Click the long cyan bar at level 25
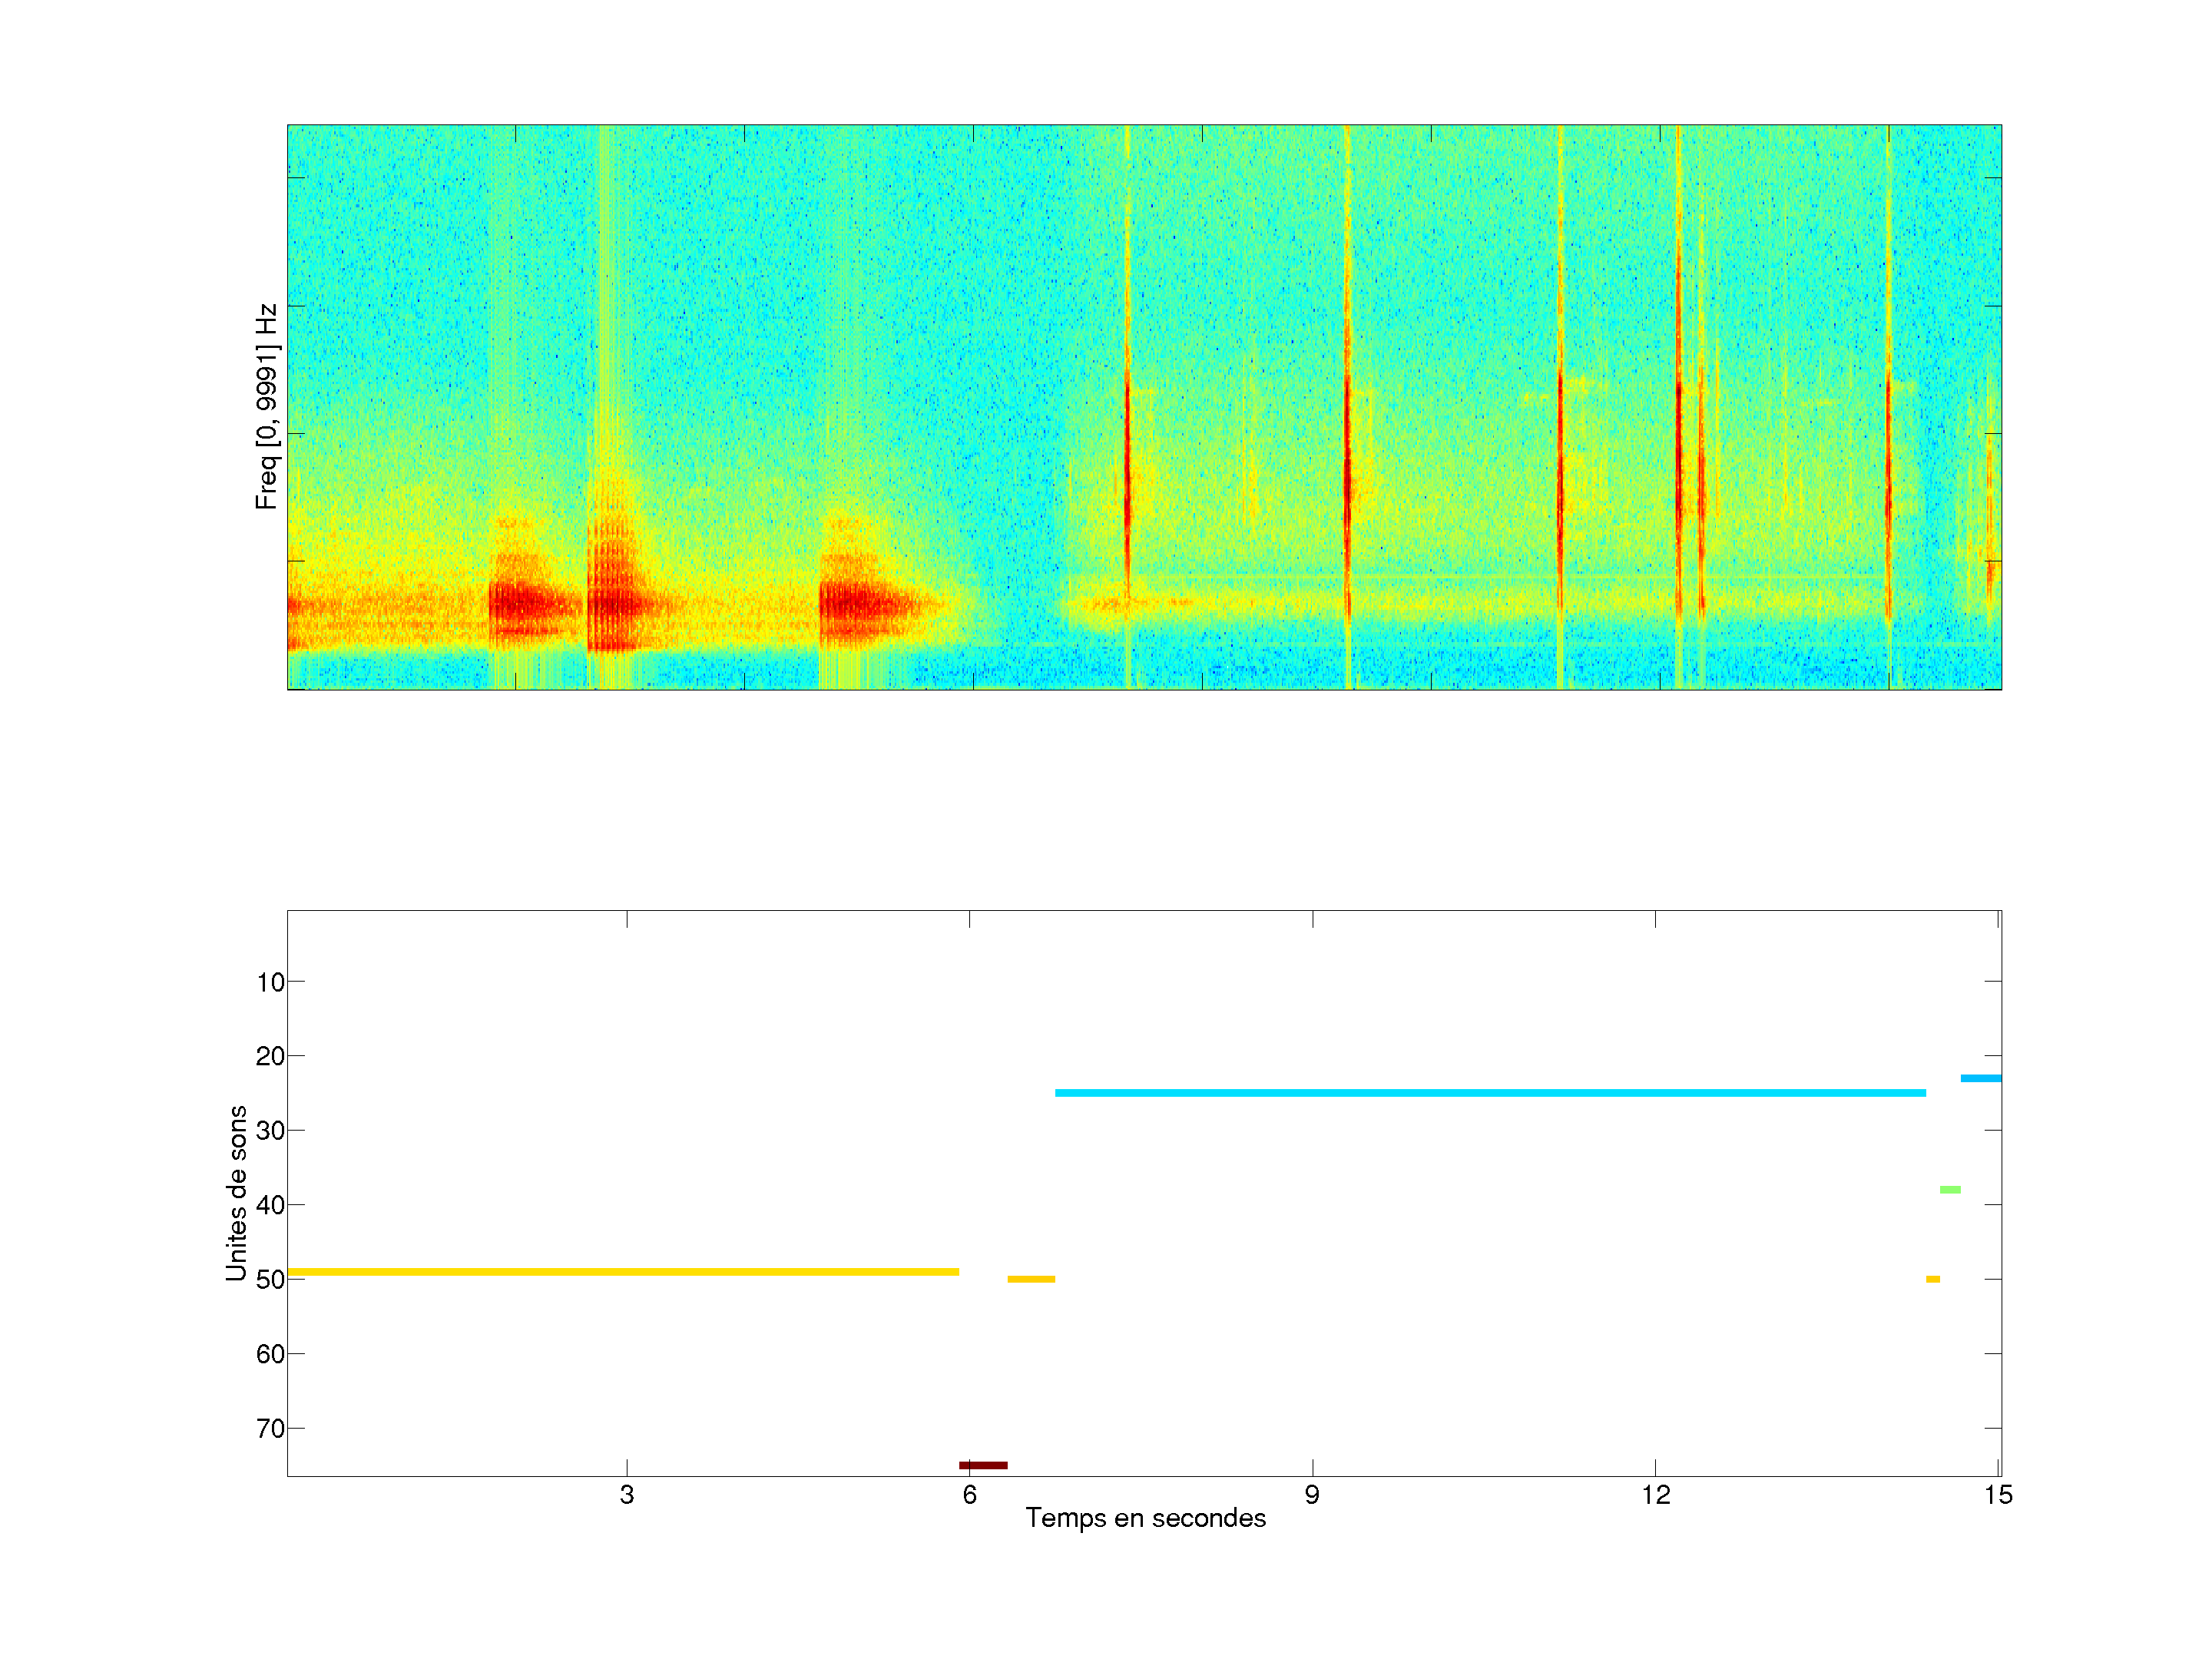 [1489, 1093]
